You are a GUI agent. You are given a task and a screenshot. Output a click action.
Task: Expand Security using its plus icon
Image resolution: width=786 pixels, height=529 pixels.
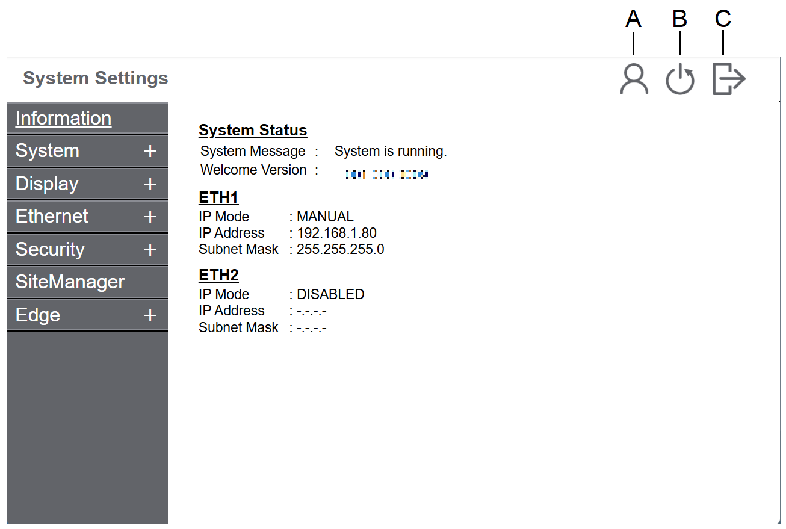(150, 250)
